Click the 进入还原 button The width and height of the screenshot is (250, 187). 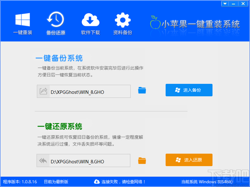click(x=189, y=160)
